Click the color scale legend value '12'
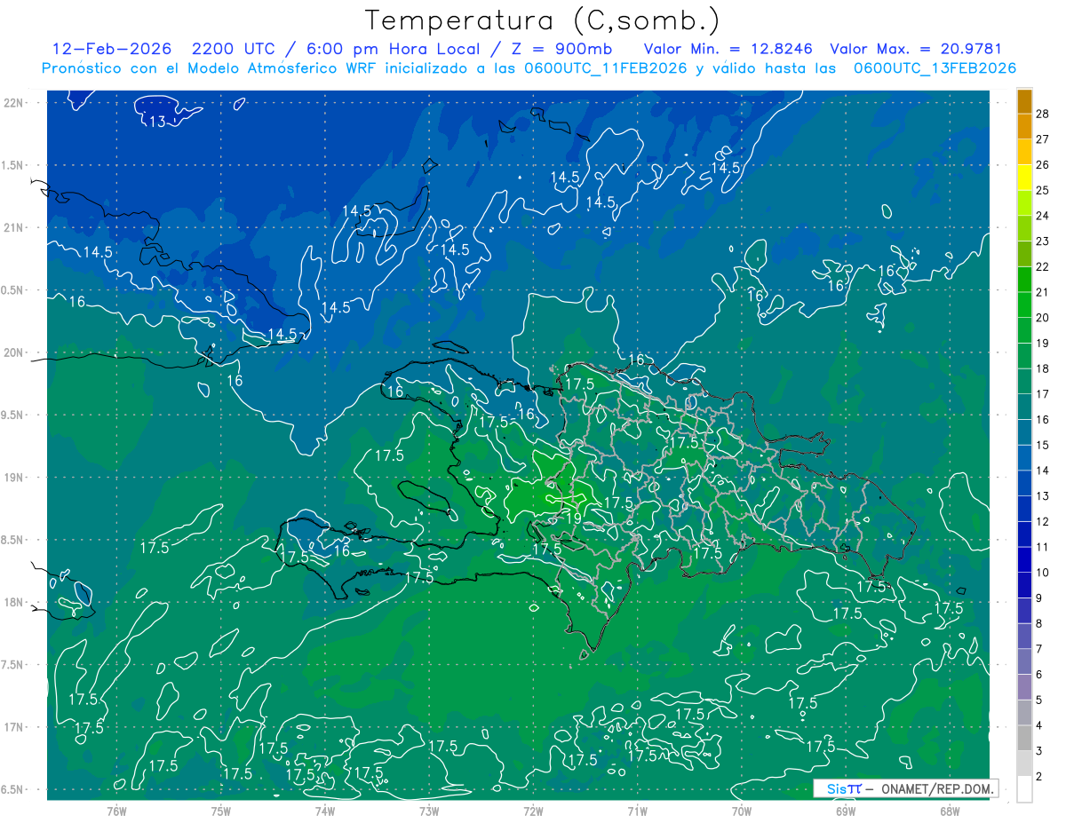The width and height of the screenshot is (1066, 823). pyautogui.click(x=1043, y=522)
